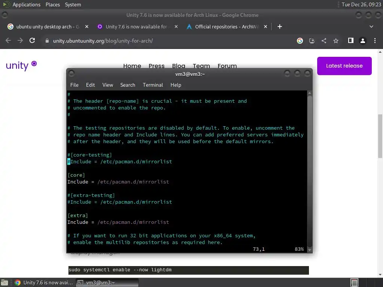383x287 pixels.
Task: Select the Unity 7.6 is now available tab
Action: pos(136,27)
